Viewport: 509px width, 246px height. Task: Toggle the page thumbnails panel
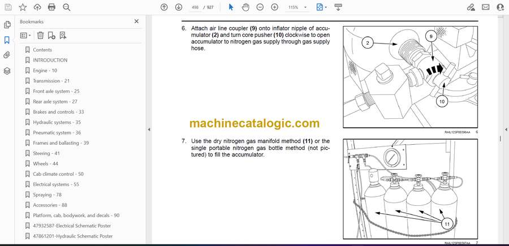click(7, 25)
